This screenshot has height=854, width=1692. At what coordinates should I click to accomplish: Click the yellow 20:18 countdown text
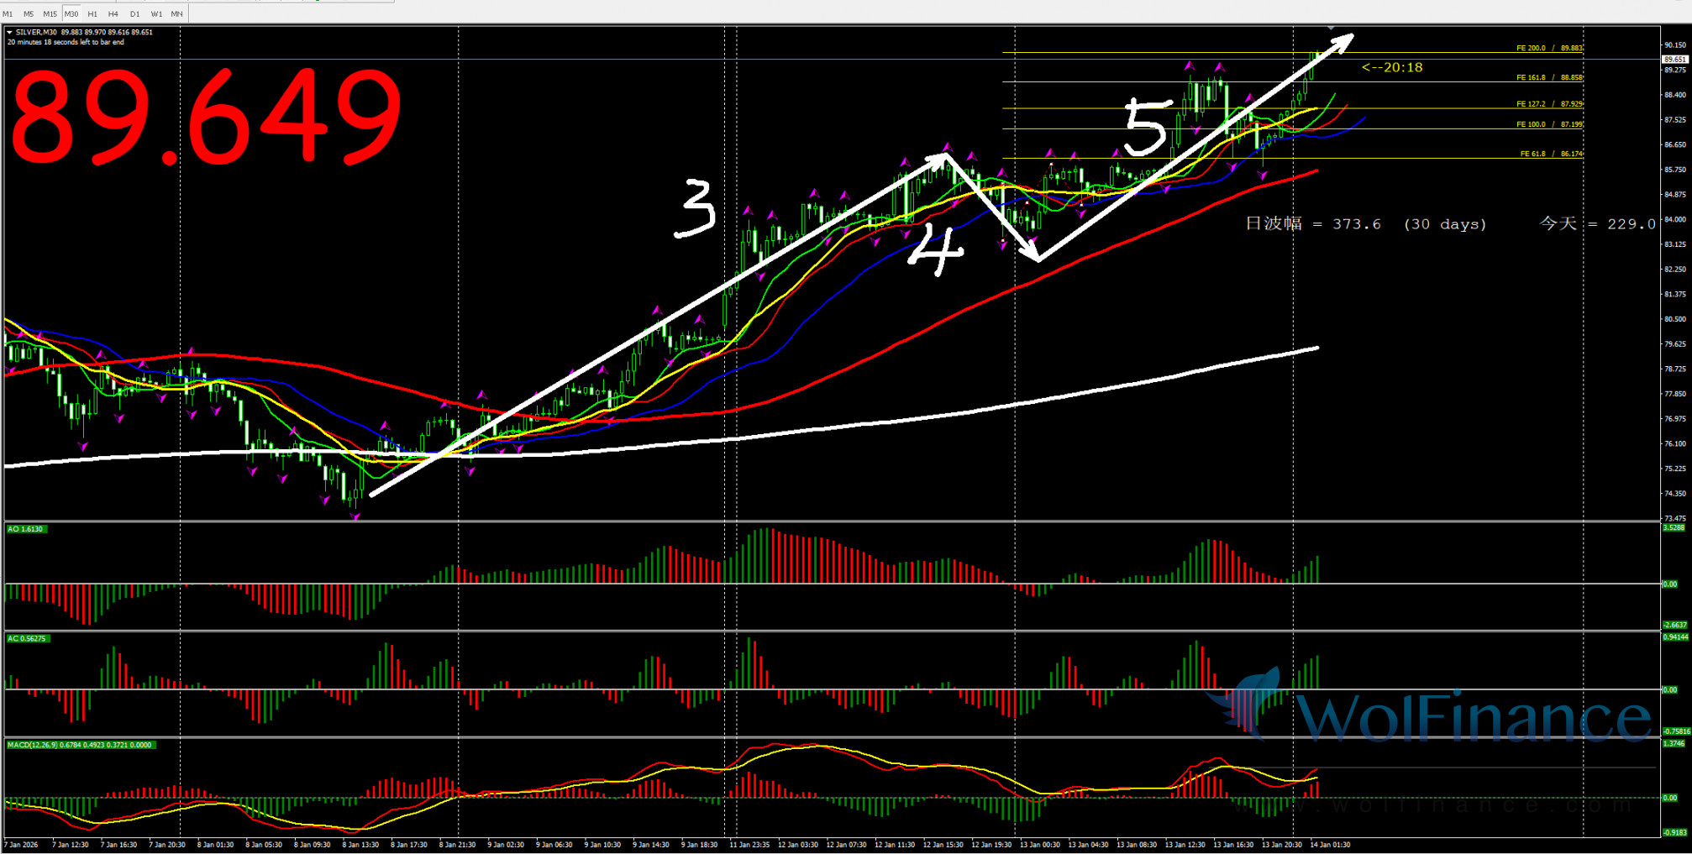pos(1392,67)
